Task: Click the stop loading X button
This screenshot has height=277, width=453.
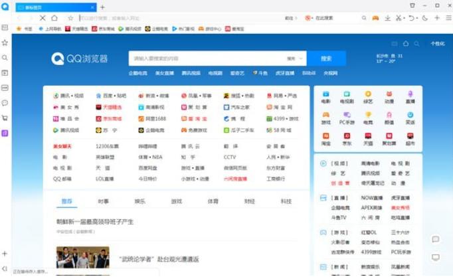Action: click(x=43, y=18)
